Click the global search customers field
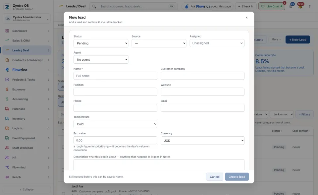The height and width of the screenshot is (195, 318). [x=133, y=7]
